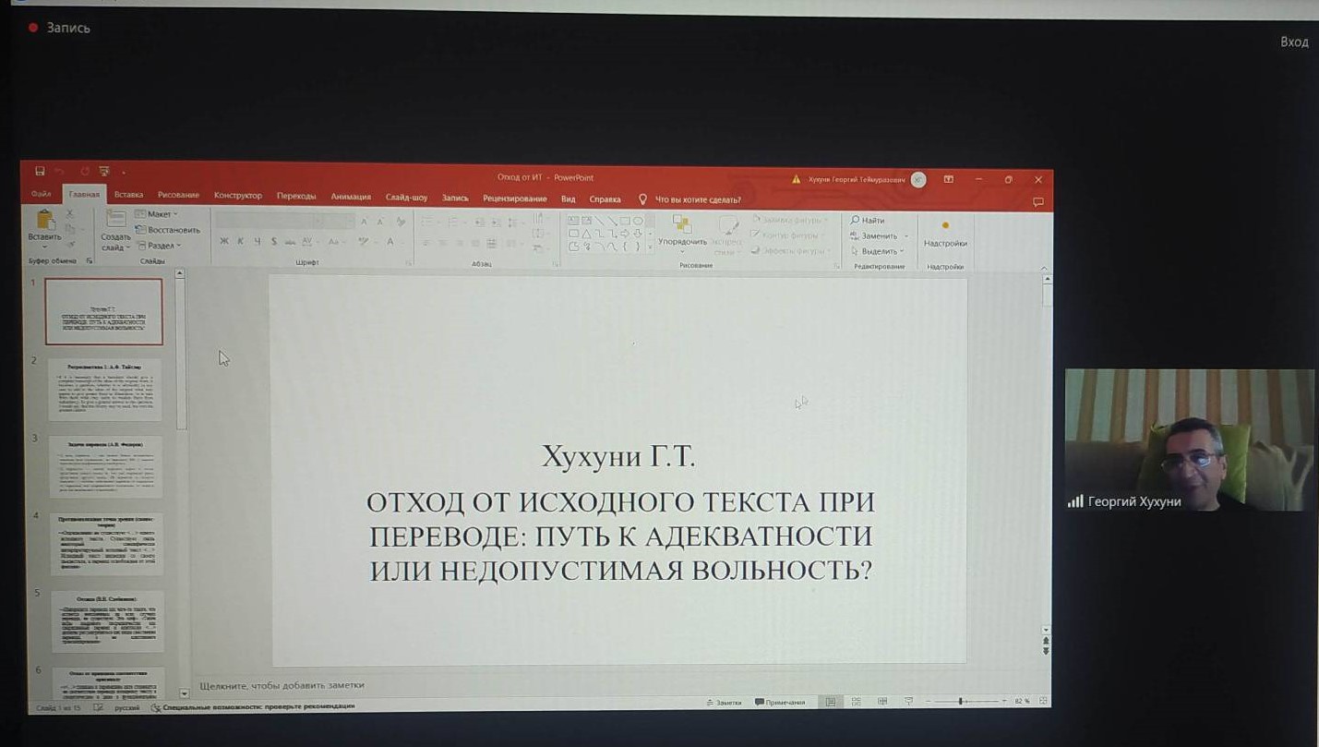Click the Find (Найти) button
This screenshot has height=747, width=1319.
[869, 221]
